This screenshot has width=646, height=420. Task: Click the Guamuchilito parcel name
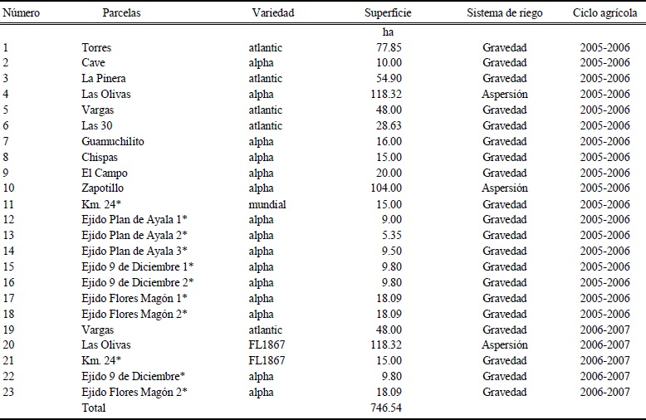(113, 141)
